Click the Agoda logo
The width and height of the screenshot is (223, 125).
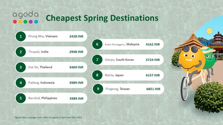[x=25, y=15]
